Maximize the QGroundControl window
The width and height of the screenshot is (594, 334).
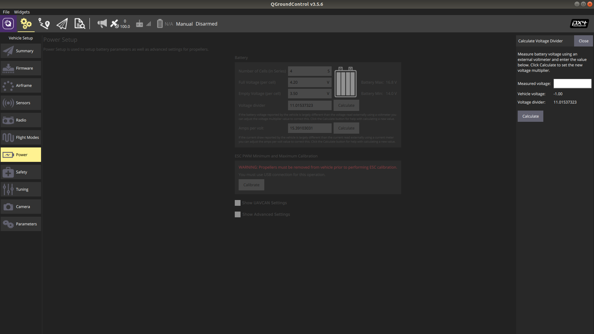click(x=583, y=4)
